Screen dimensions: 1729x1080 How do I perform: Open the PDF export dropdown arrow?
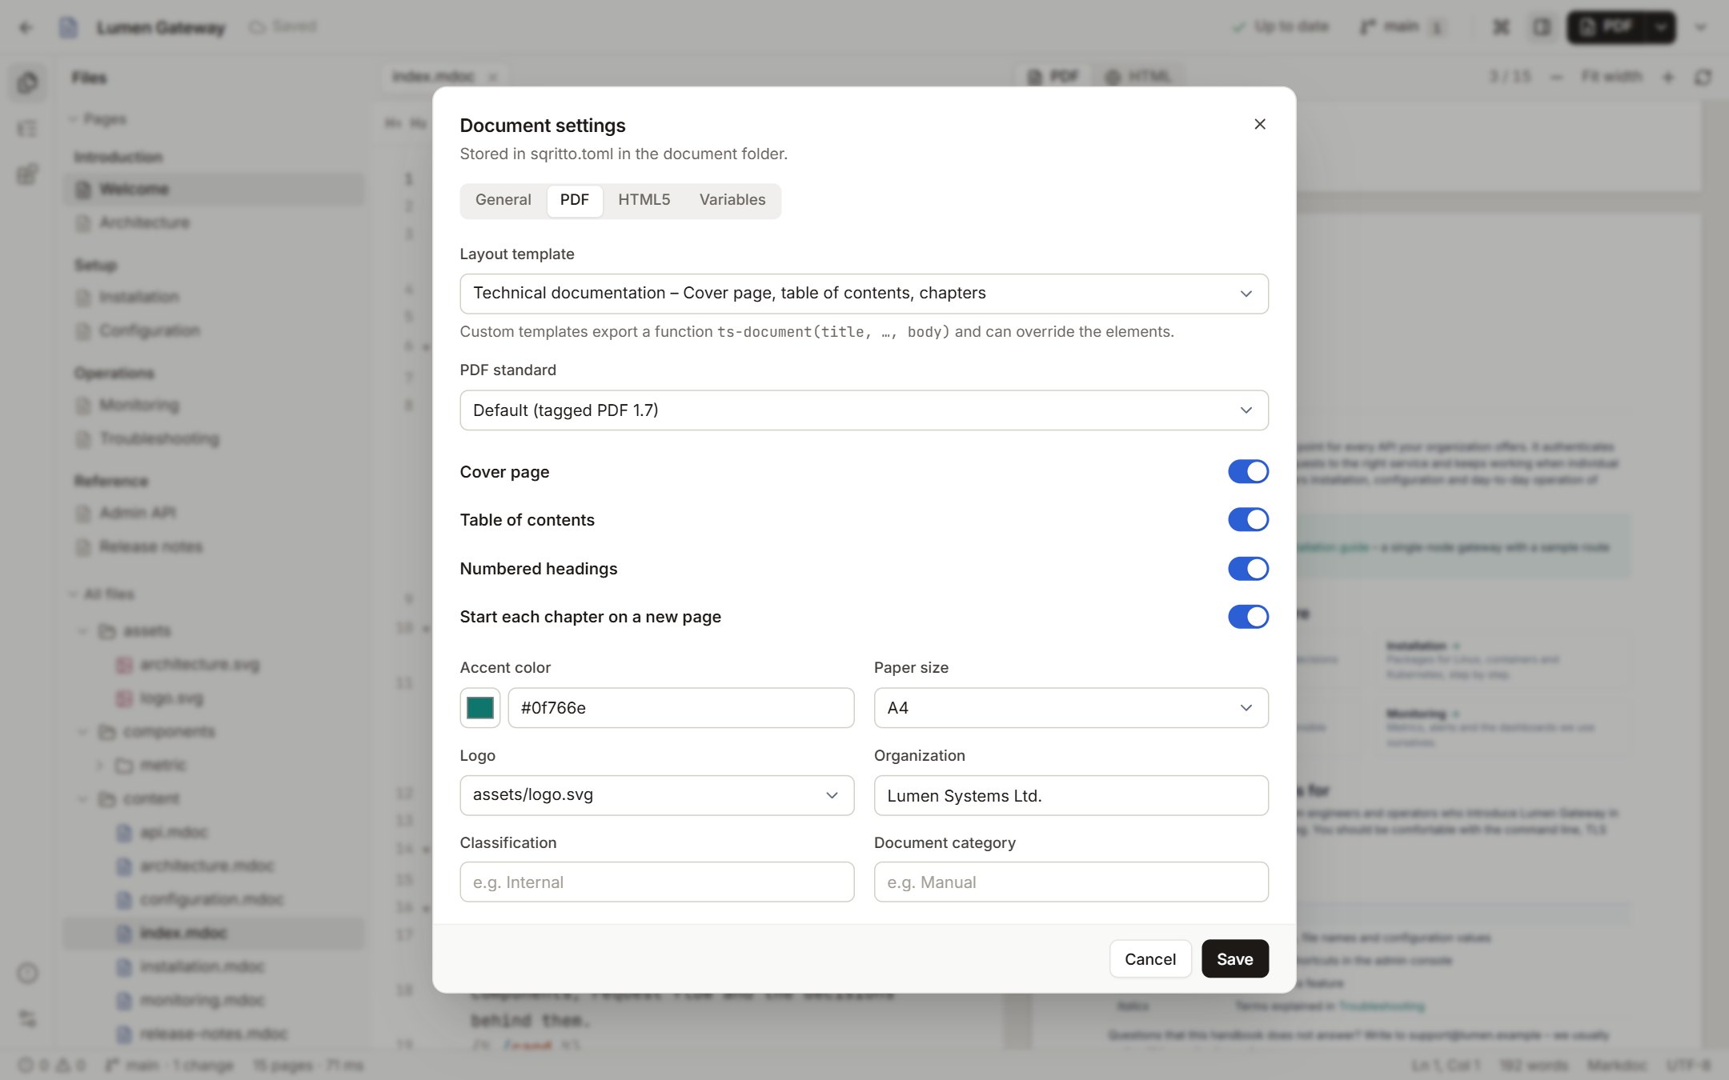[x=1662, y=27]
